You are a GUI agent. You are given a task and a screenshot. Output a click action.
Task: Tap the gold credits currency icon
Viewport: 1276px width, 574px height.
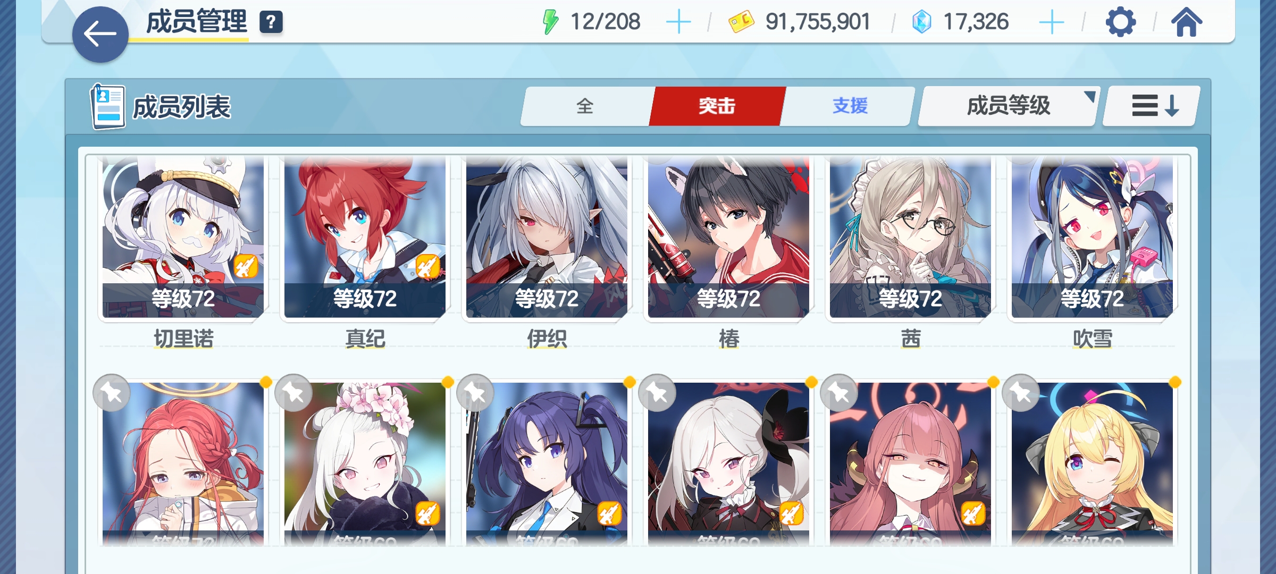[x=741, y=22]
